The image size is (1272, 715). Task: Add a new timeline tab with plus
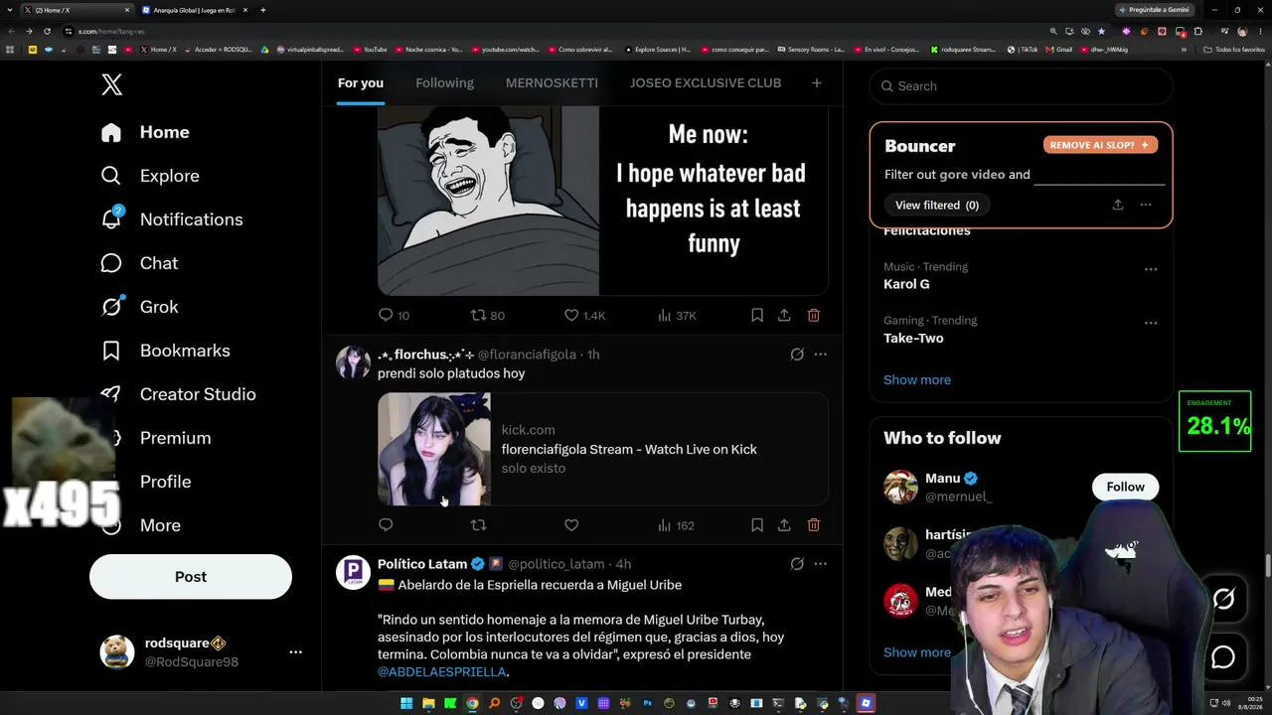[x=817, y=83]
